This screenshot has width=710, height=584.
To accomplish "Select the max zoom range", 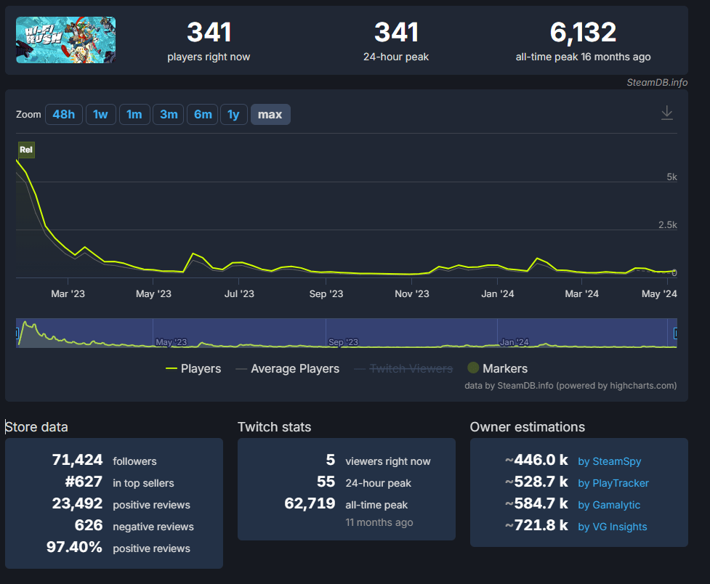I will tap(270, 115).
